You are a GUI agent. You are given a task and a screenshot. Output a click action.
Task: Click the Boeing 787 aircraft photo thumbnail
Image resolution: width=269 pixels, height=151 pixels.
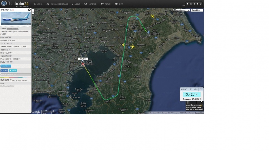pos(16,18)
